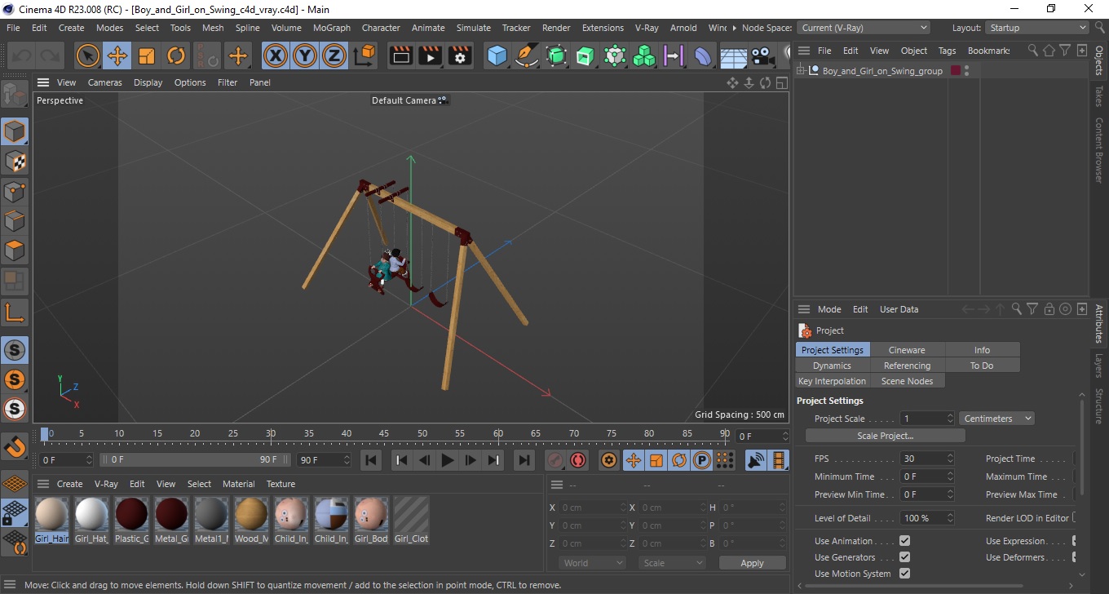Go to end of animation
Screen dimensions: 1109x594
pyautogui.click(x=524, y=460)
